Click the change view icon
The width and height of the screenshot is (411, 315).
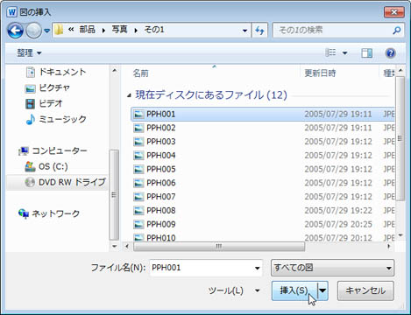tap(330, 52)
